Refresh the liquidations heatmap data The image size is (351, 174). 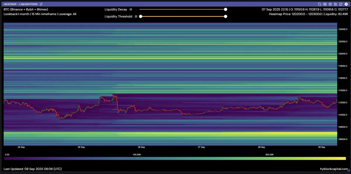[320, 4]
